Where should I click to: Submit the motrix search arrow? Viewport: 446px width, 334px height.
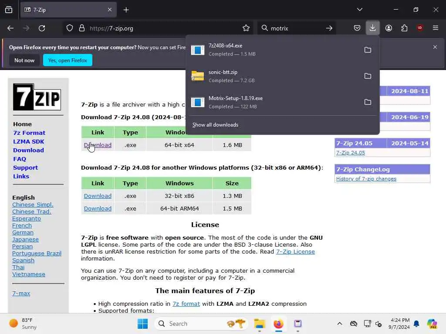pyautogui.click(x=329, y=28)
